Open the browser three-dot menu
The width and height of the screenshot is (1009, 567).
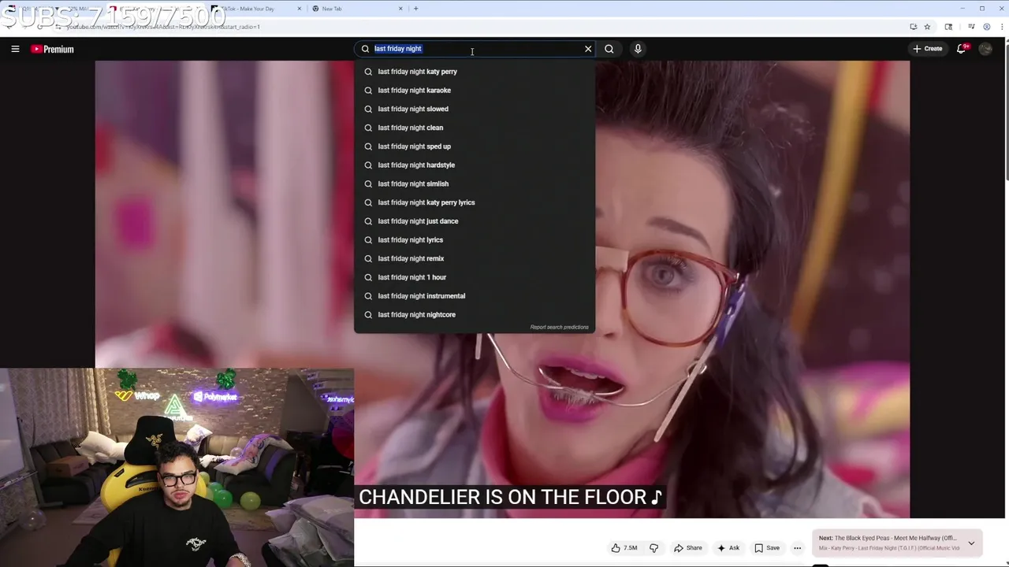click(1002, 27)
